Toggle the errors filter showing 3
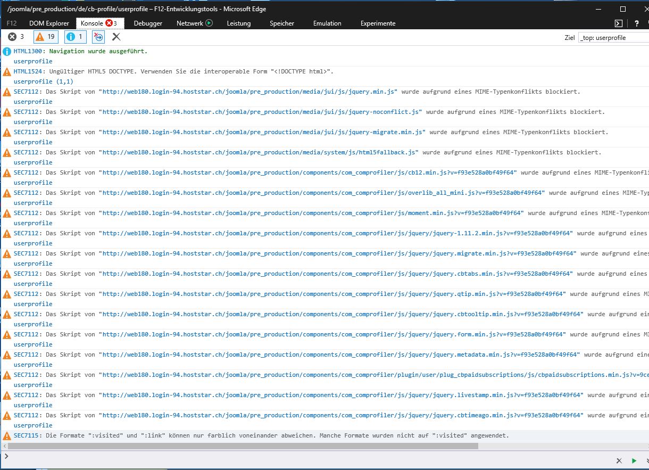This screenshot has width=649, height=470. pos(16,37)
